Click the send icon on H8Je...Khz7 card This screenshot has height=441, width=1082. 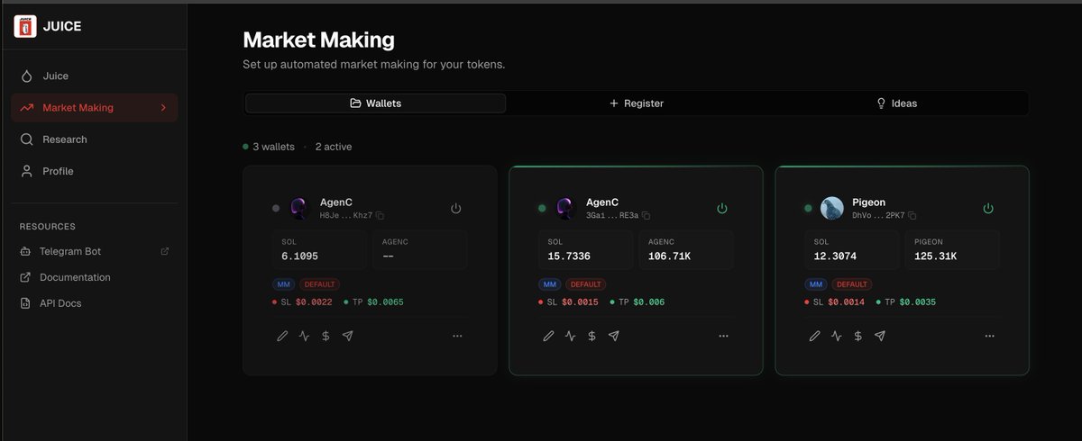point(347,336)
